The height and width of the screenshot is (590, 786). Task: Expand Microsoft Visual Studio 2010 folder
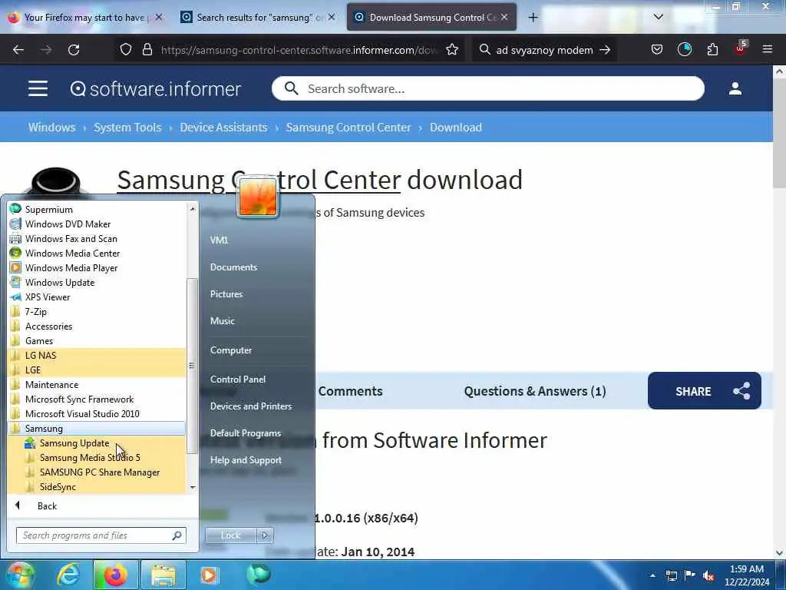(97, 413)
